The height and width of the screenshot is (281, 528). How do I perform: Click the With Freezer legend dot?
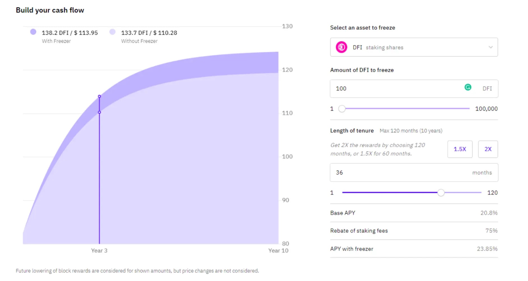click(33, 32)
